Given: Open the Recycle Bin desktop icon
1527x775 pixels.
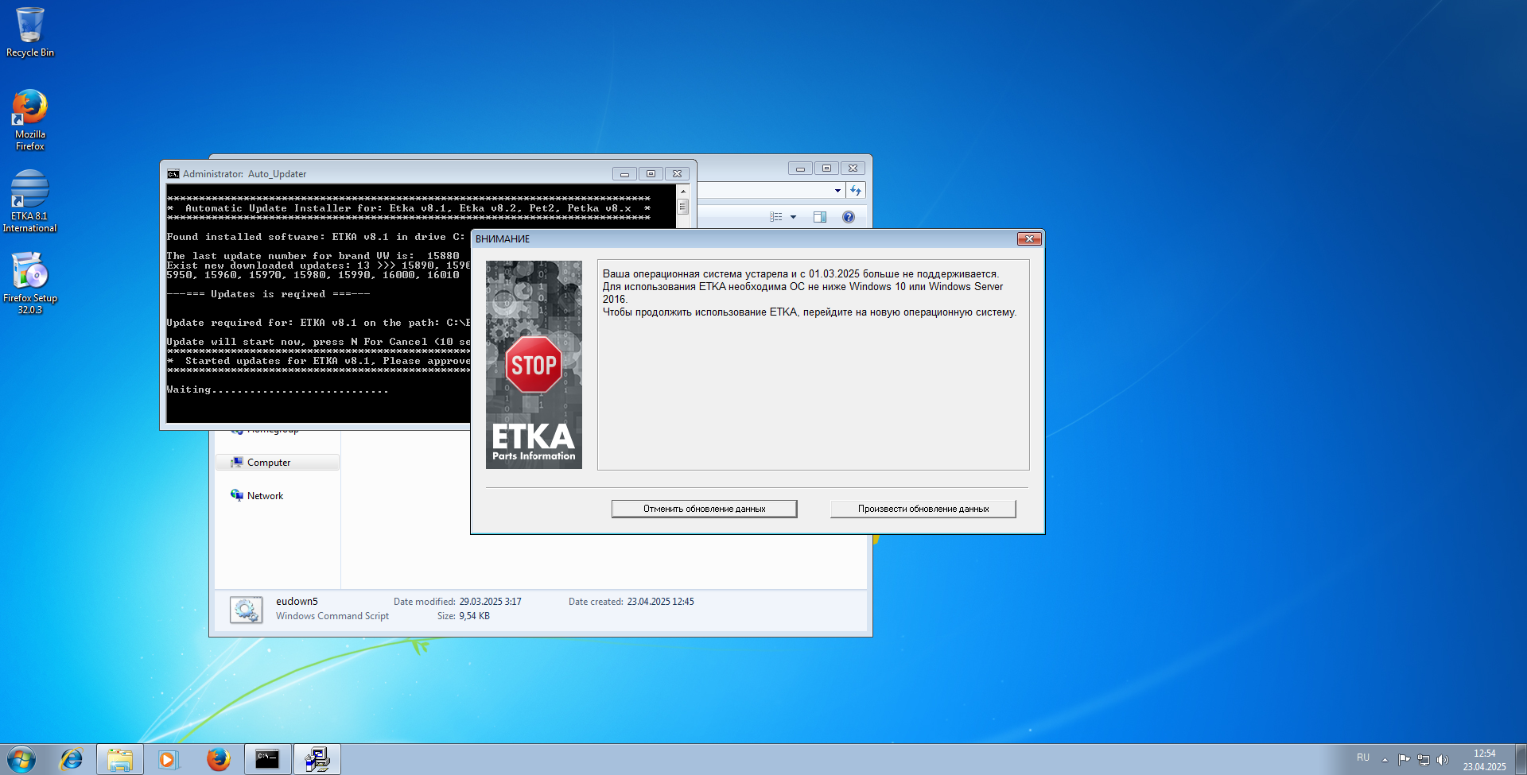Looking at the screenshot, I should (30, 33).
